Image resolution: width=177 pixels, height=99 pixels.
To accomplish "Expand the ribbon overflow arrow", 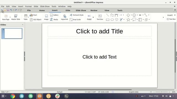I will (x=163, y=17).
